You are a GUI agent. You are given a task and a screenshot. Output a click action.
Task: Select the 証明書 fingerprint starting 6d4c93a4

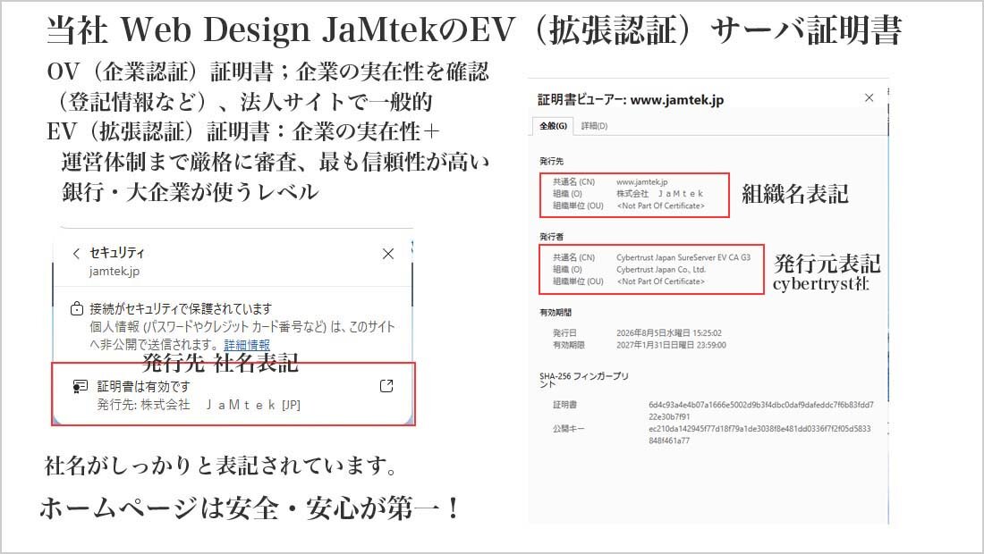point(760,410)
